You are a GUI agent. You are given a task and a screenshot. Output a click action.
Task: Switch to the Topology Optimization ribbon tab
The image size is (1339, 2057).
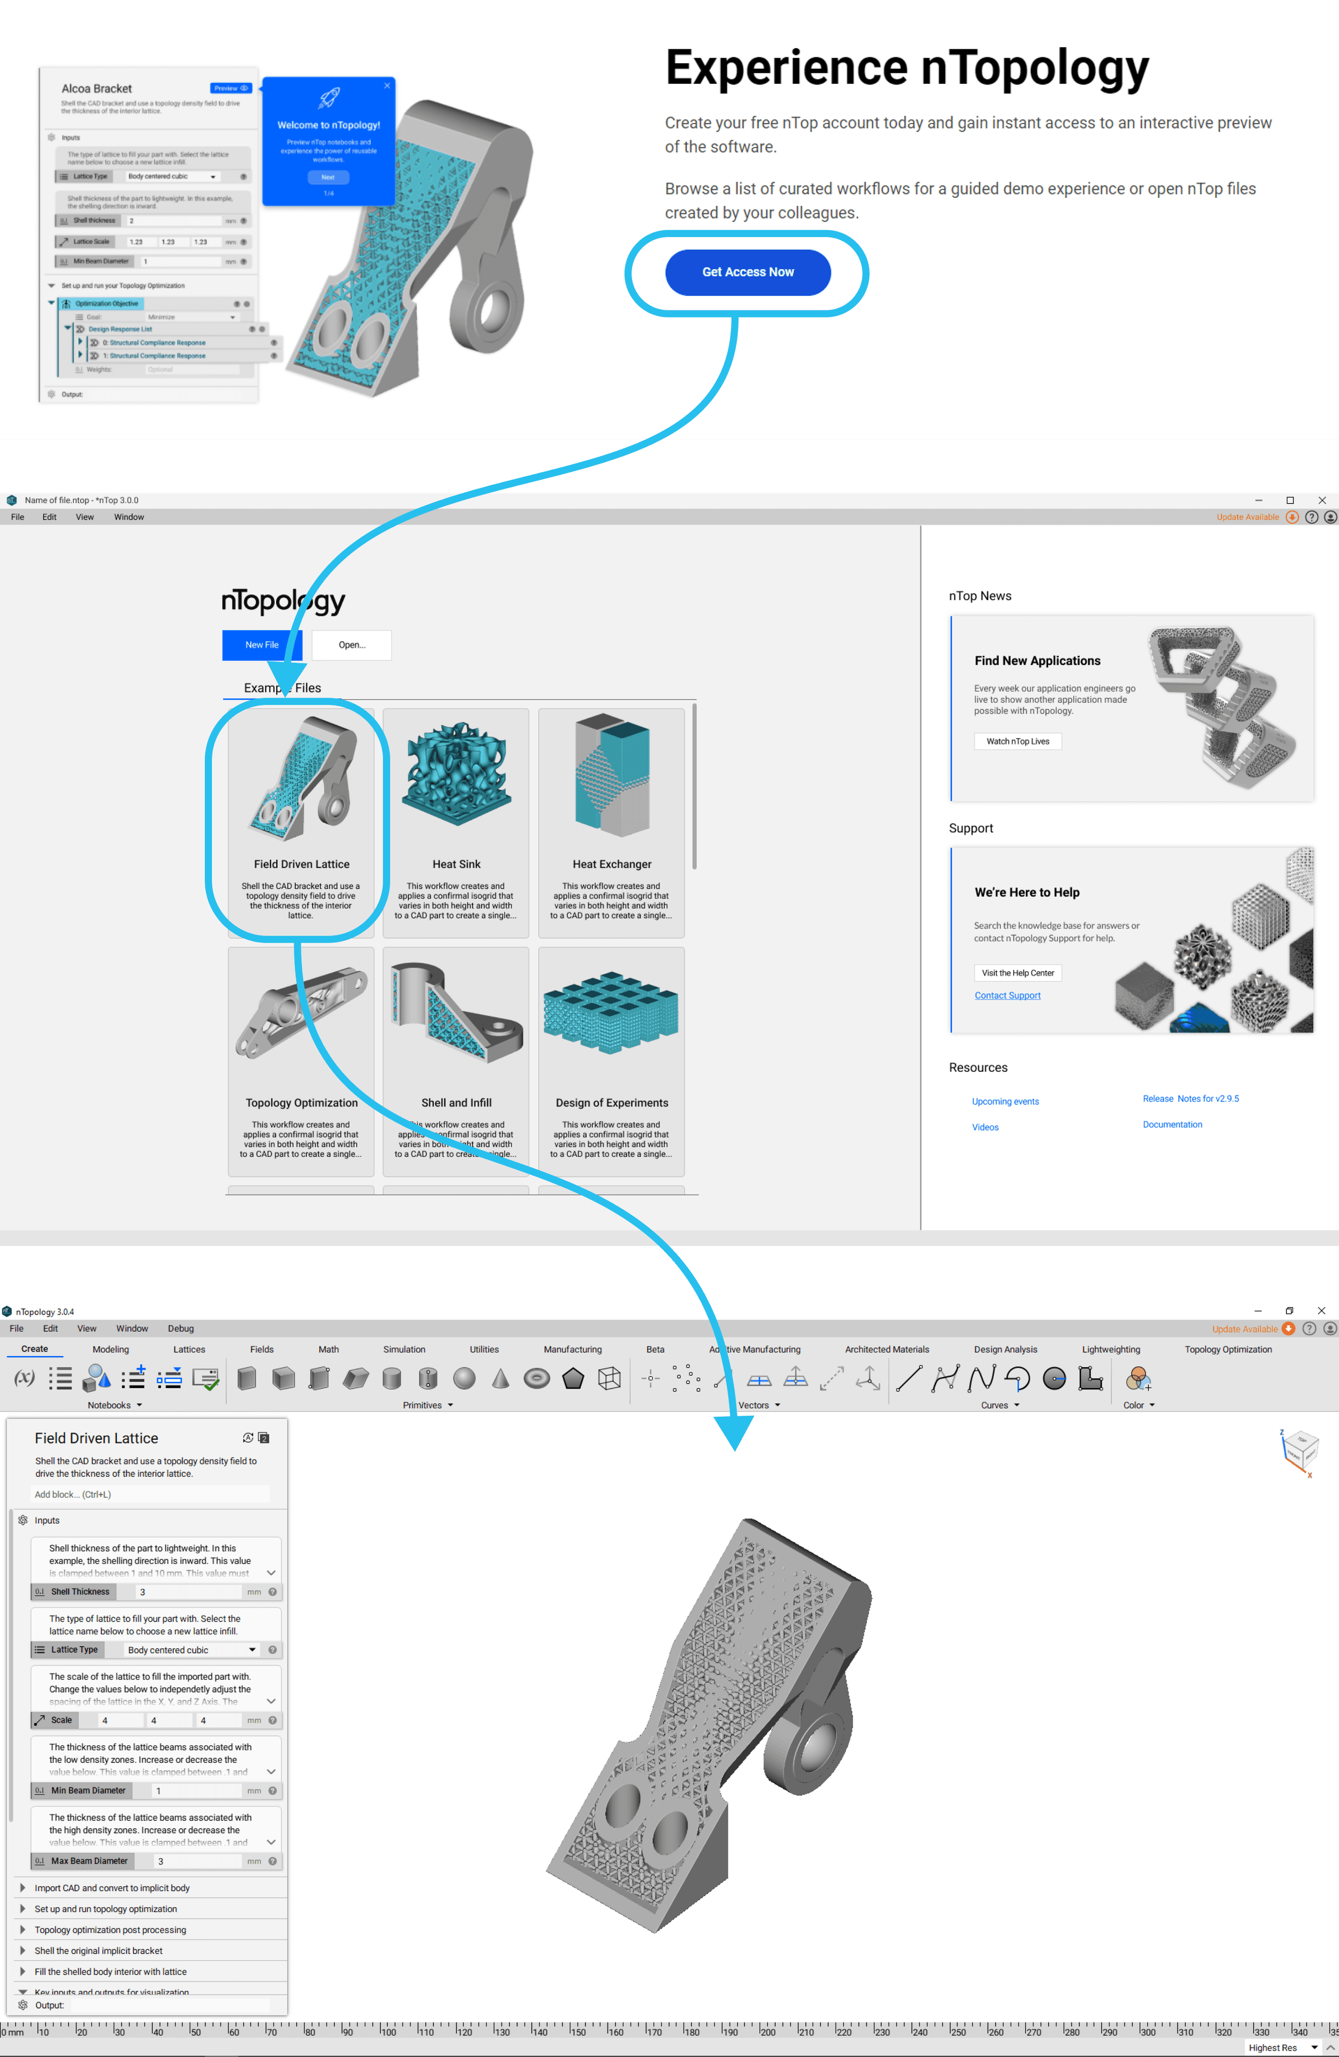[x=1228, y=1349]
